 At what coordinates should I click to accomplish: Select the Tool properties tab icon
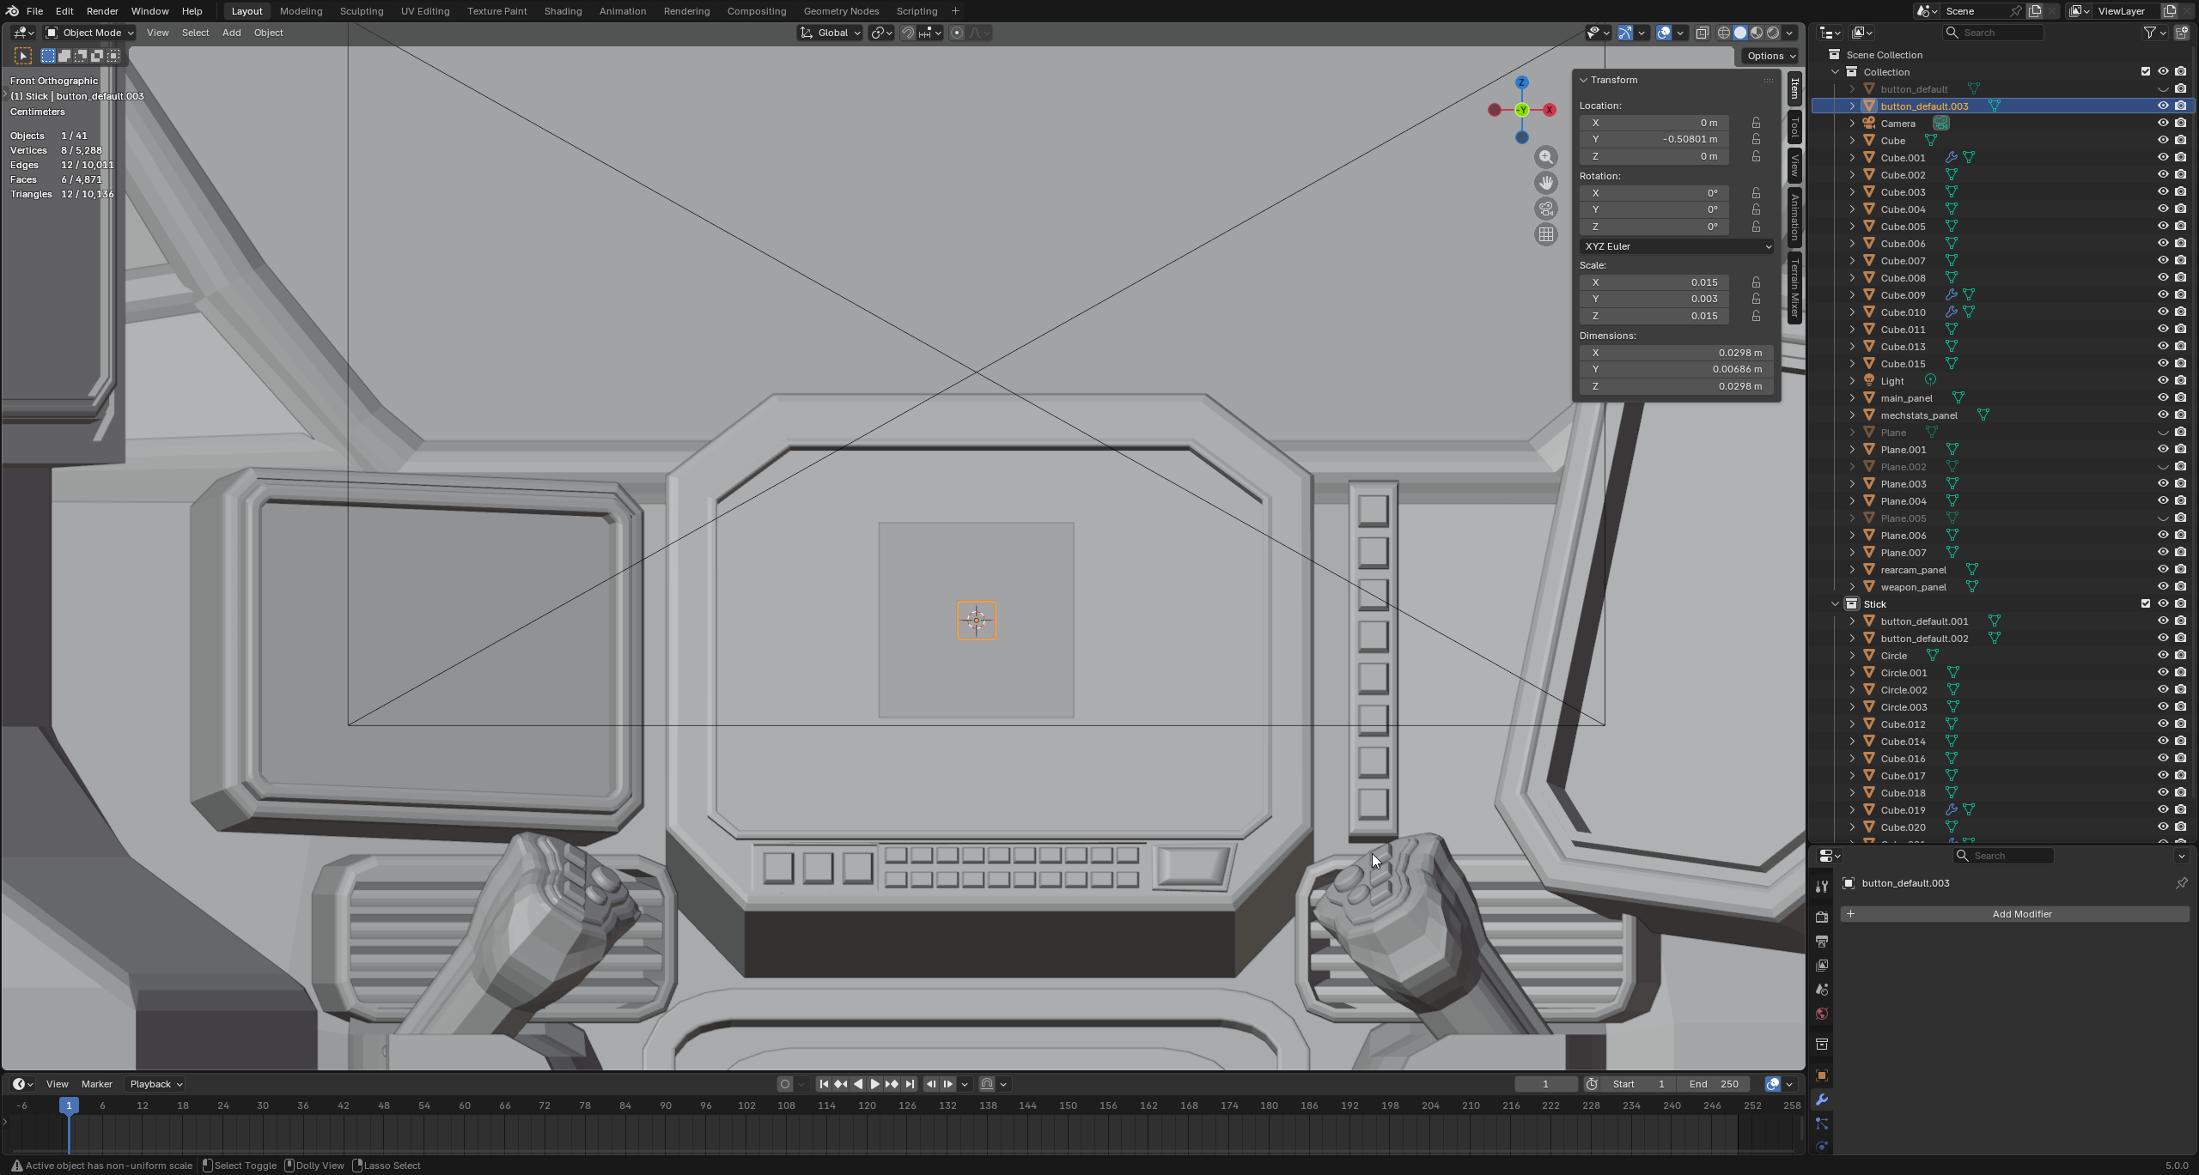tap(1822, 886)
